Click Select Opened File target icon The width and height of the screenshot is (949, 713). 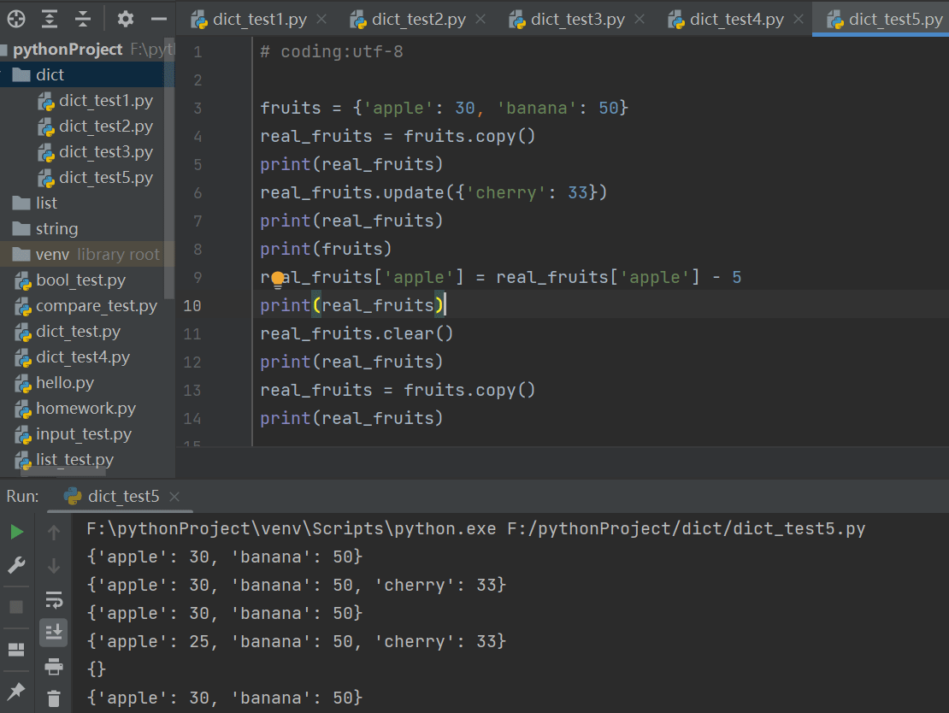pos(16,18)
